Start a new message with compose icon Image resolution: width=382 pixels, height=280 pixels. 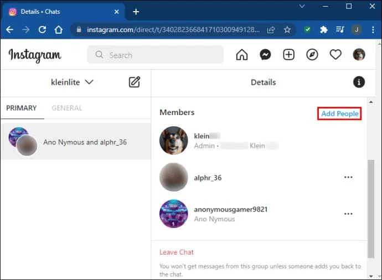pos(134,82)
